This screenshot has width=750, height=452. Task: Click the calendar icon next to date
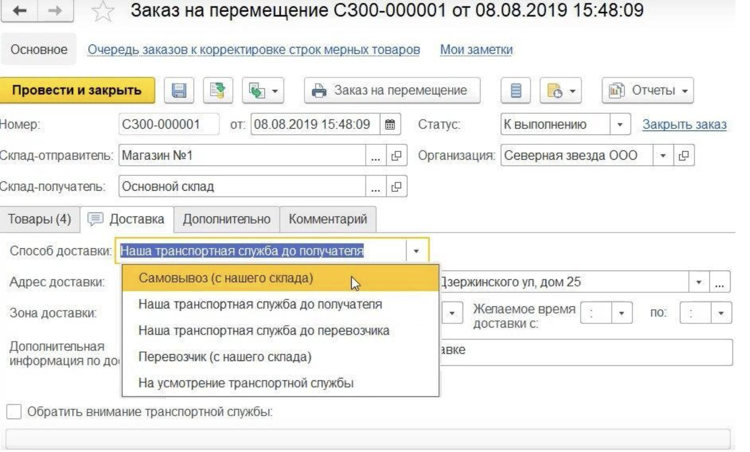click(390, 125)
